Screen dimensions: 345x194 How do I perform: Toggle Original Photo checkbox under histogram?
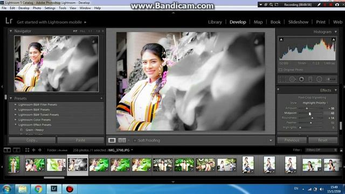click(280, 70)
